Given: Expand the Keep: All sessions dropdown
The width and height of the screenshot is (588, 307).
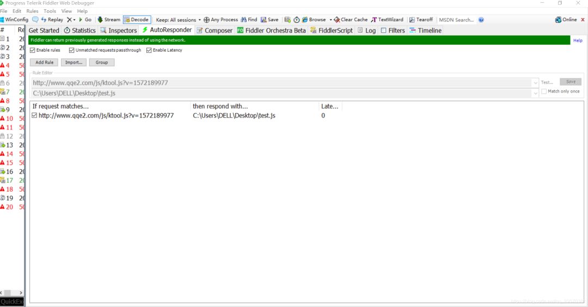Looking at the screenshot, I should (x=199, y=20).
